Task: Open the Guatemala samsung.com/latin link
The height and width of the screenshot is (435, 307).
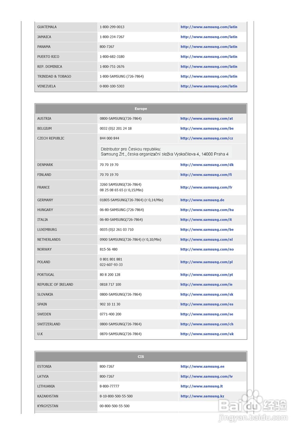Action: click(209, 27)
